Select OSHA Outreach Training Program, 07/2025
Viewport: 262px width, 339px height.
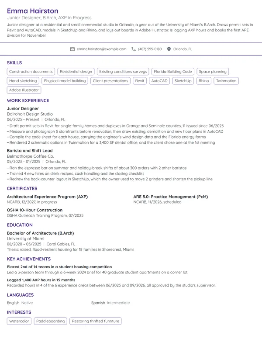tap(45, 215)
